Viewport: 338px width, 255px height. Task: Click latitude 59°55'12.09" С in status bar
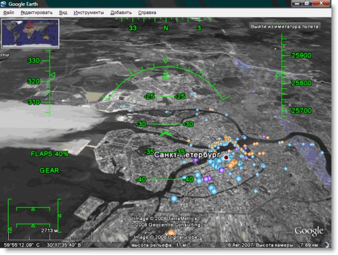point(22,245)
